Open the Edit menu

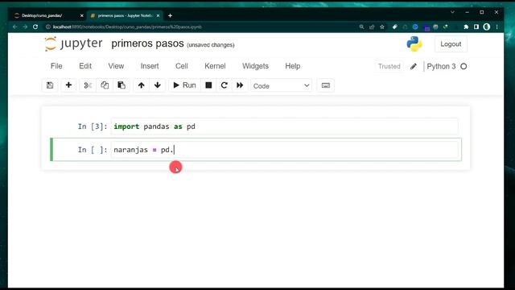pos(85,66)
